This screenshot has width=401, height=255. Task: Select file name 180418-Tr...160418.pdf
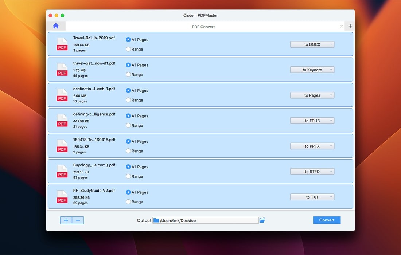tap(94, 140)
